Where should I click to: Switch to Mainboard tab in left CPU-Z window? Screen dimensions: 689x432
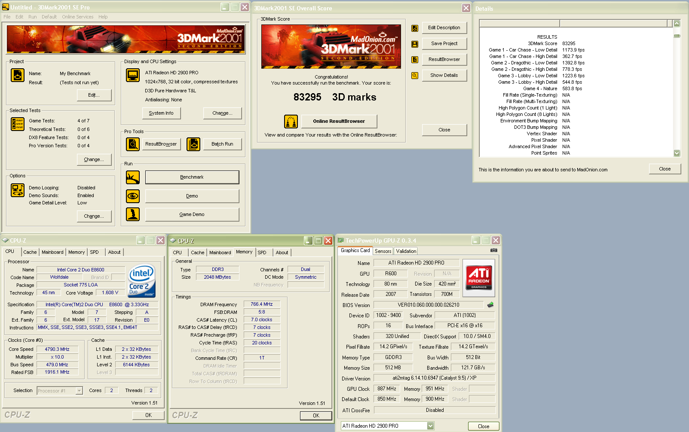point(52,252)
